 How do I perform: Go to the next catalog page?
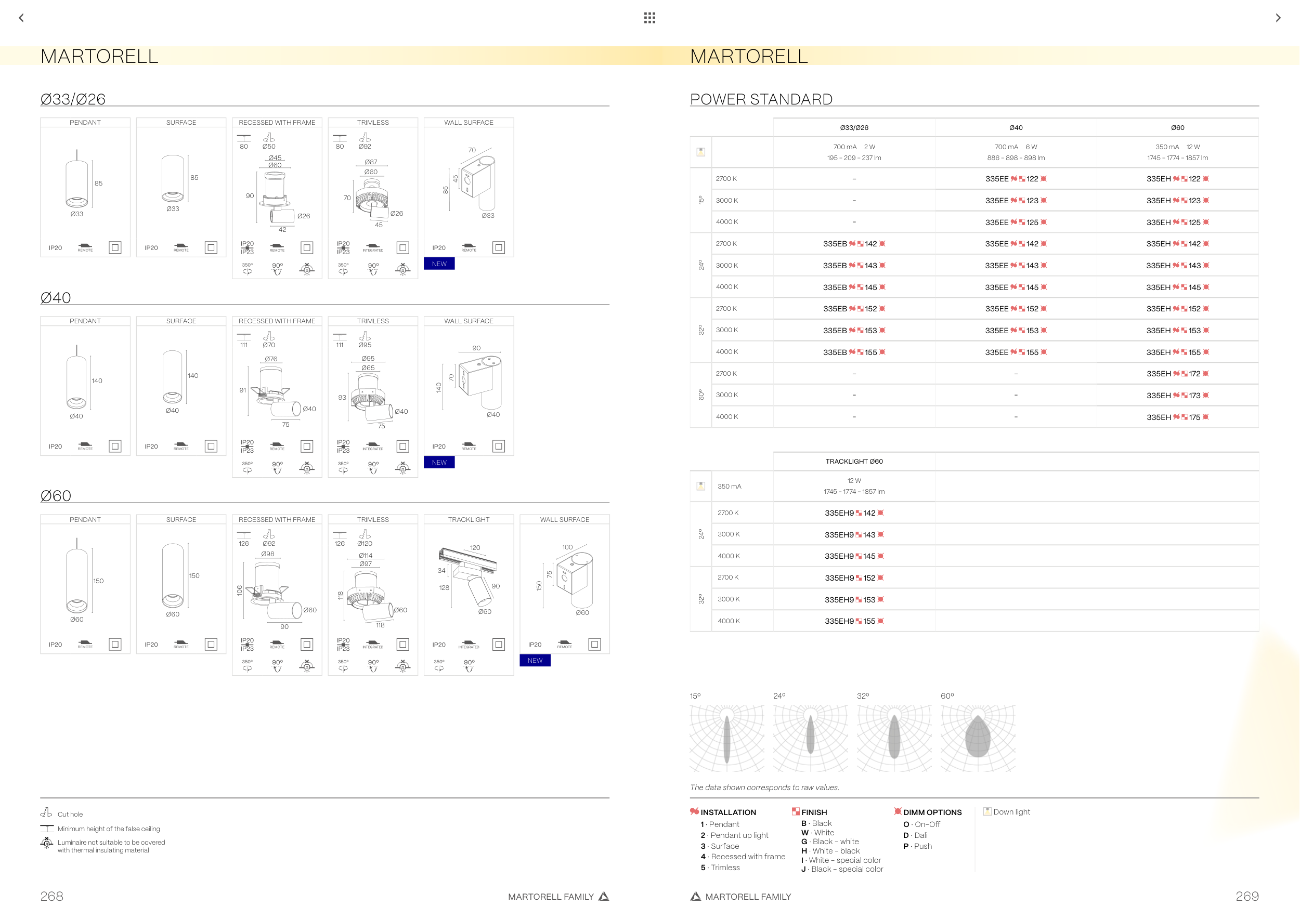[x=1278, y=18]
